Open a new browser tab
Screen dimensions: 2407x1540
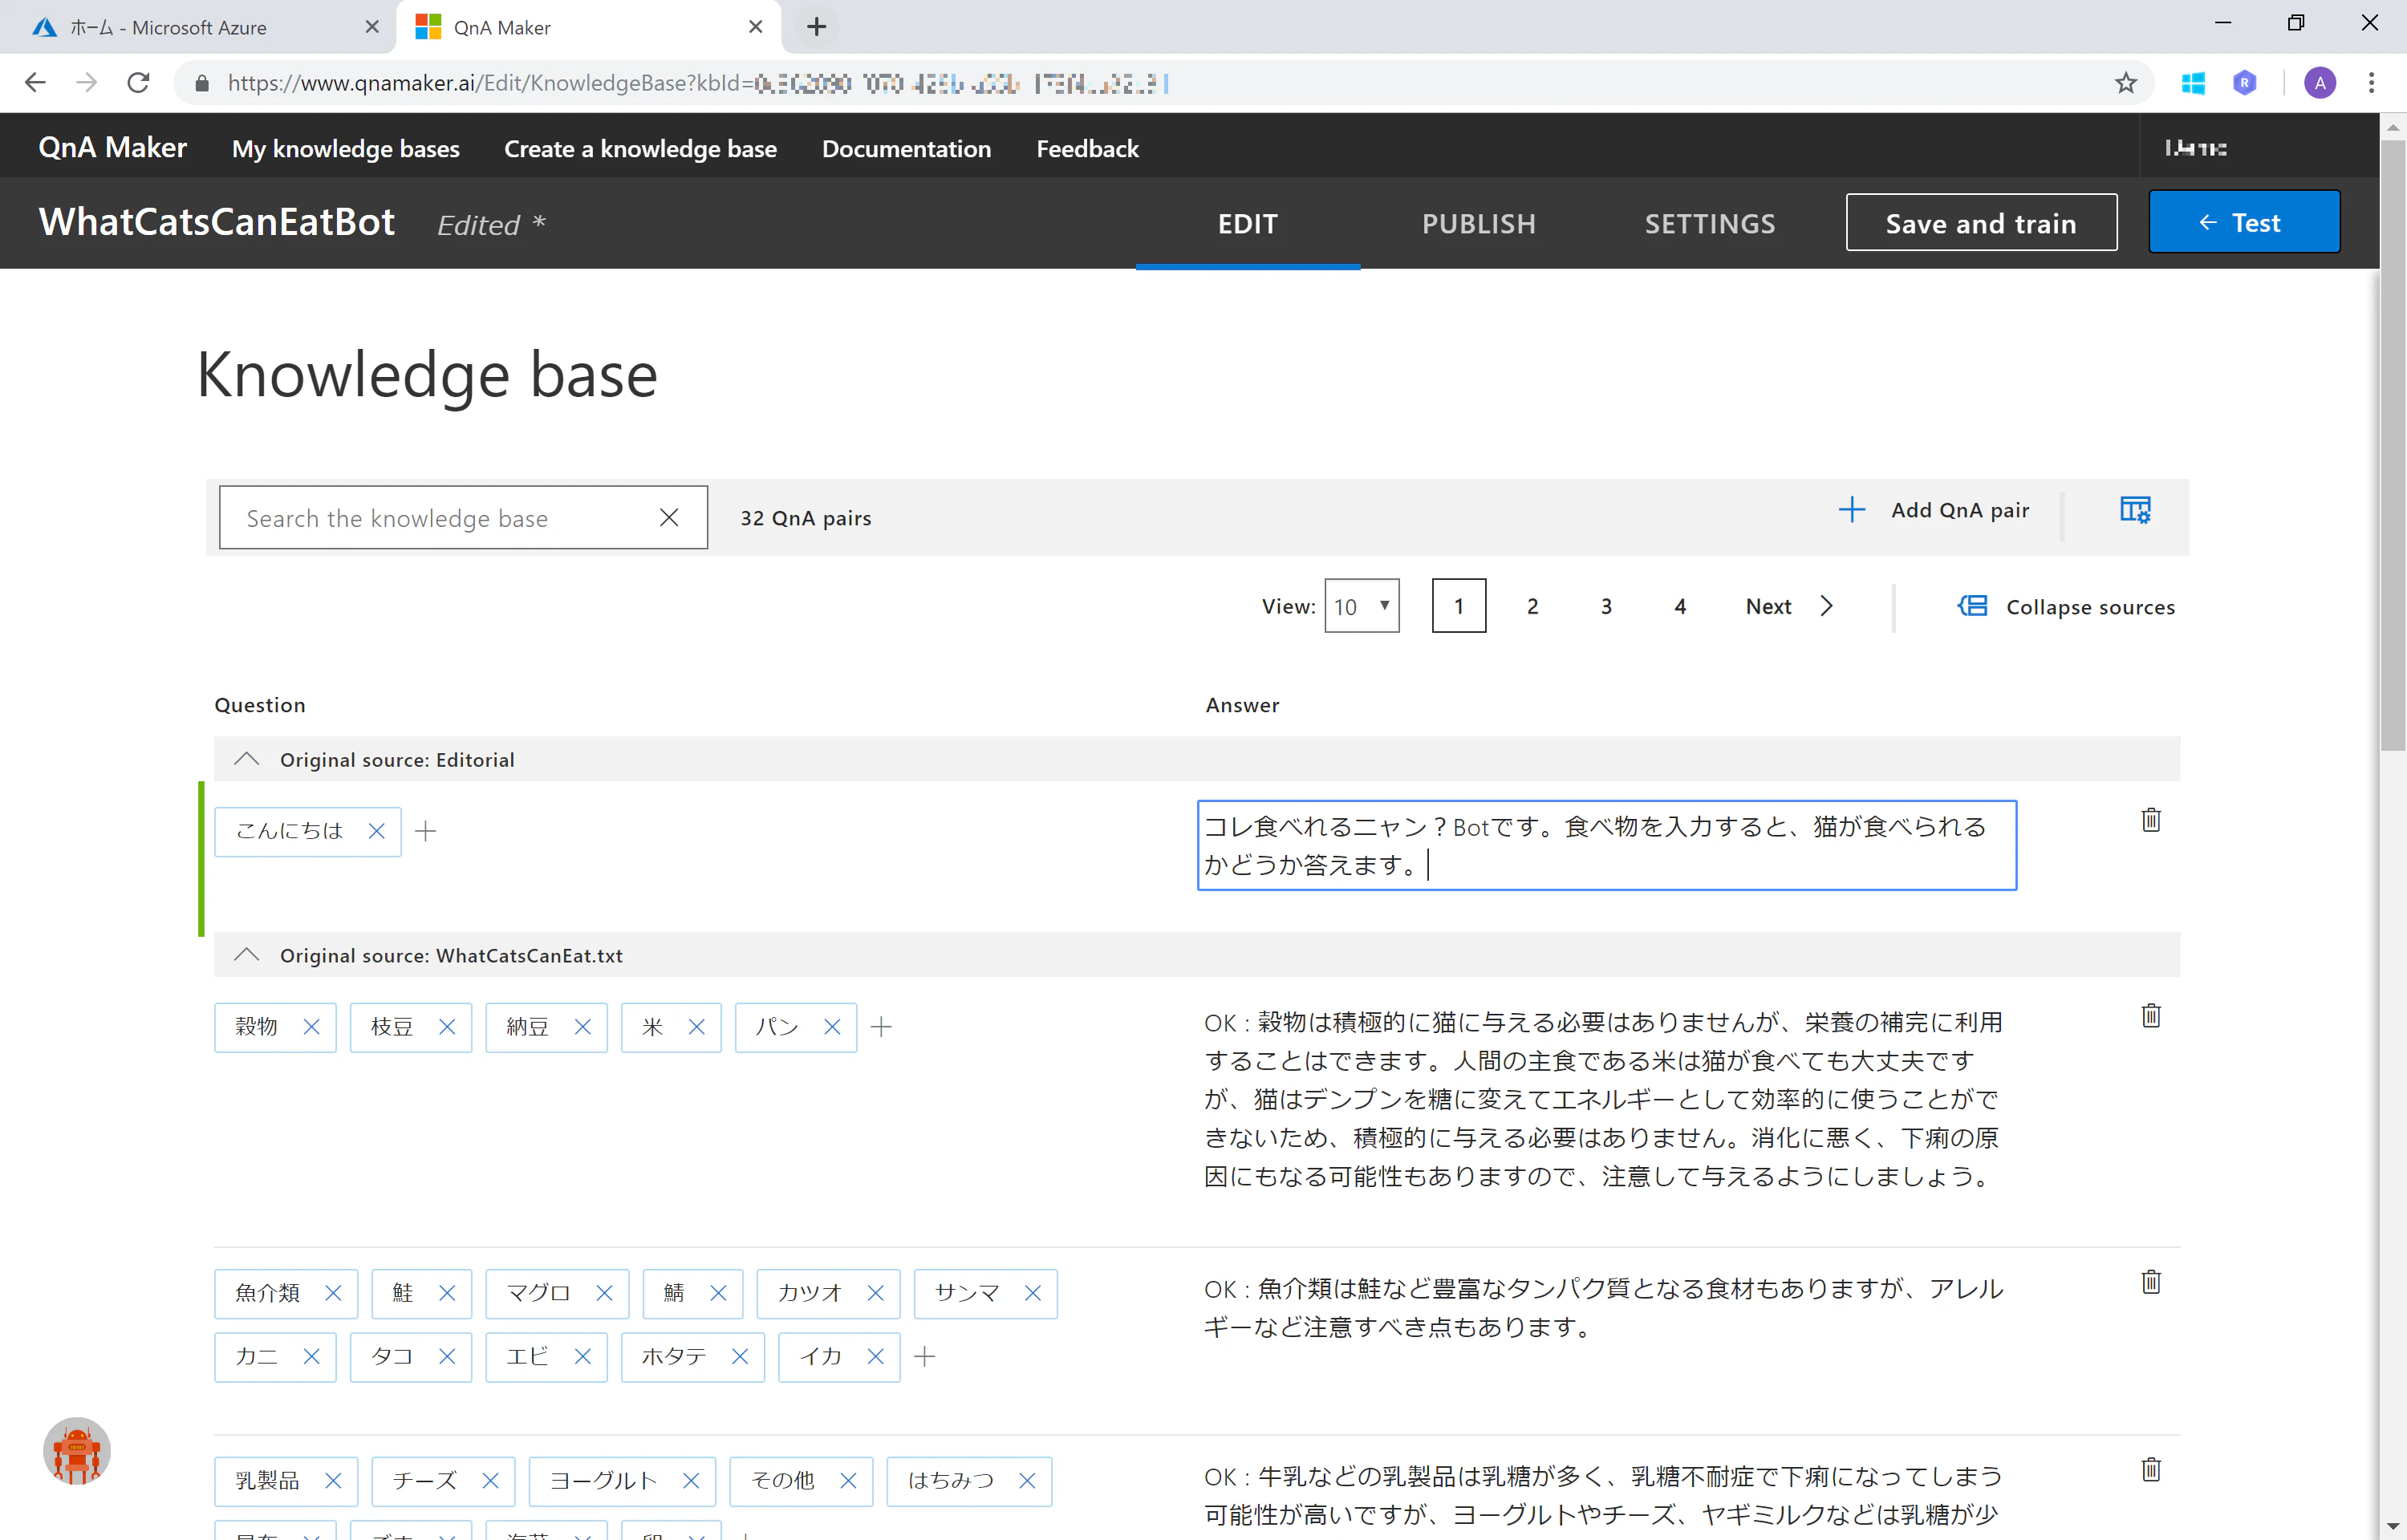click(x=816, y=27)
